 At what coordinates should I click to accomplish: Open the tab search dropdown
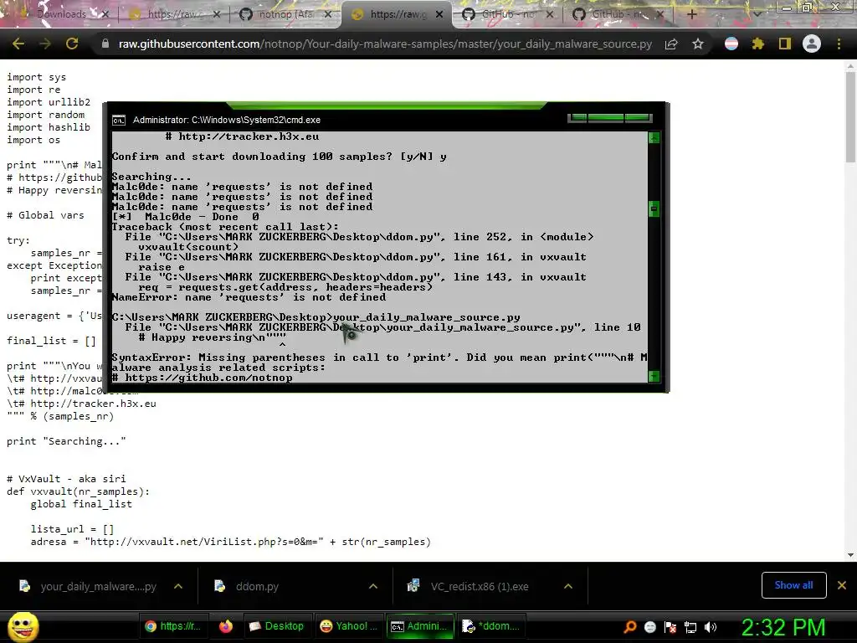pyautogui.click(x=757, y=14)
